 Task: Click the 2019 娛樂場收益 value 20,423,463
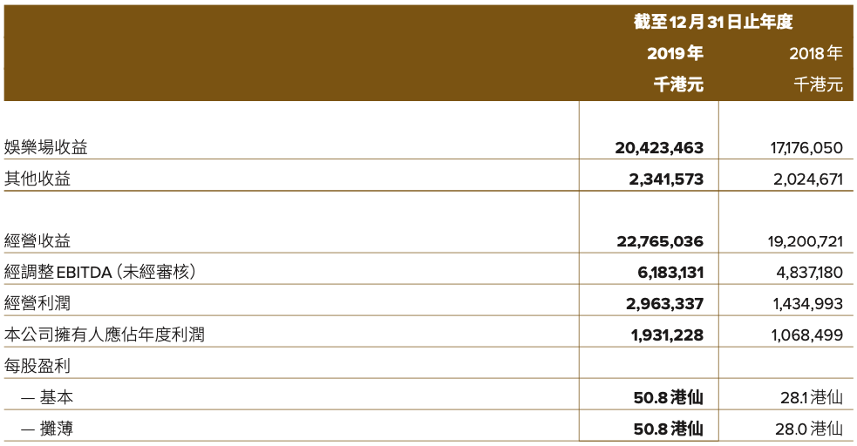pyautogui.click(x=658, y=148)
